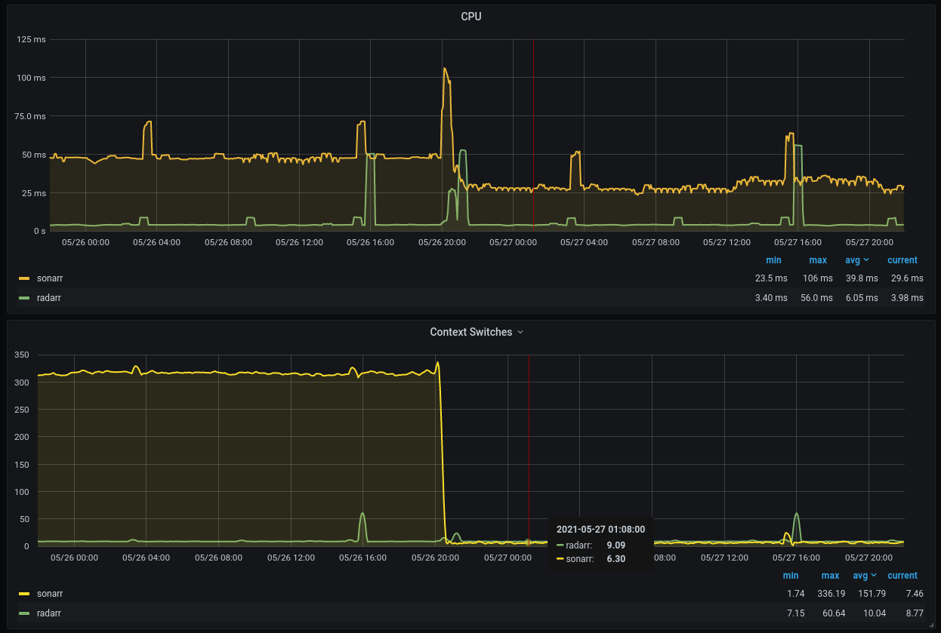Click radarr avg value 6.05 ms
The width and height of the screenshot is (941, 633).
click(862, 298)
